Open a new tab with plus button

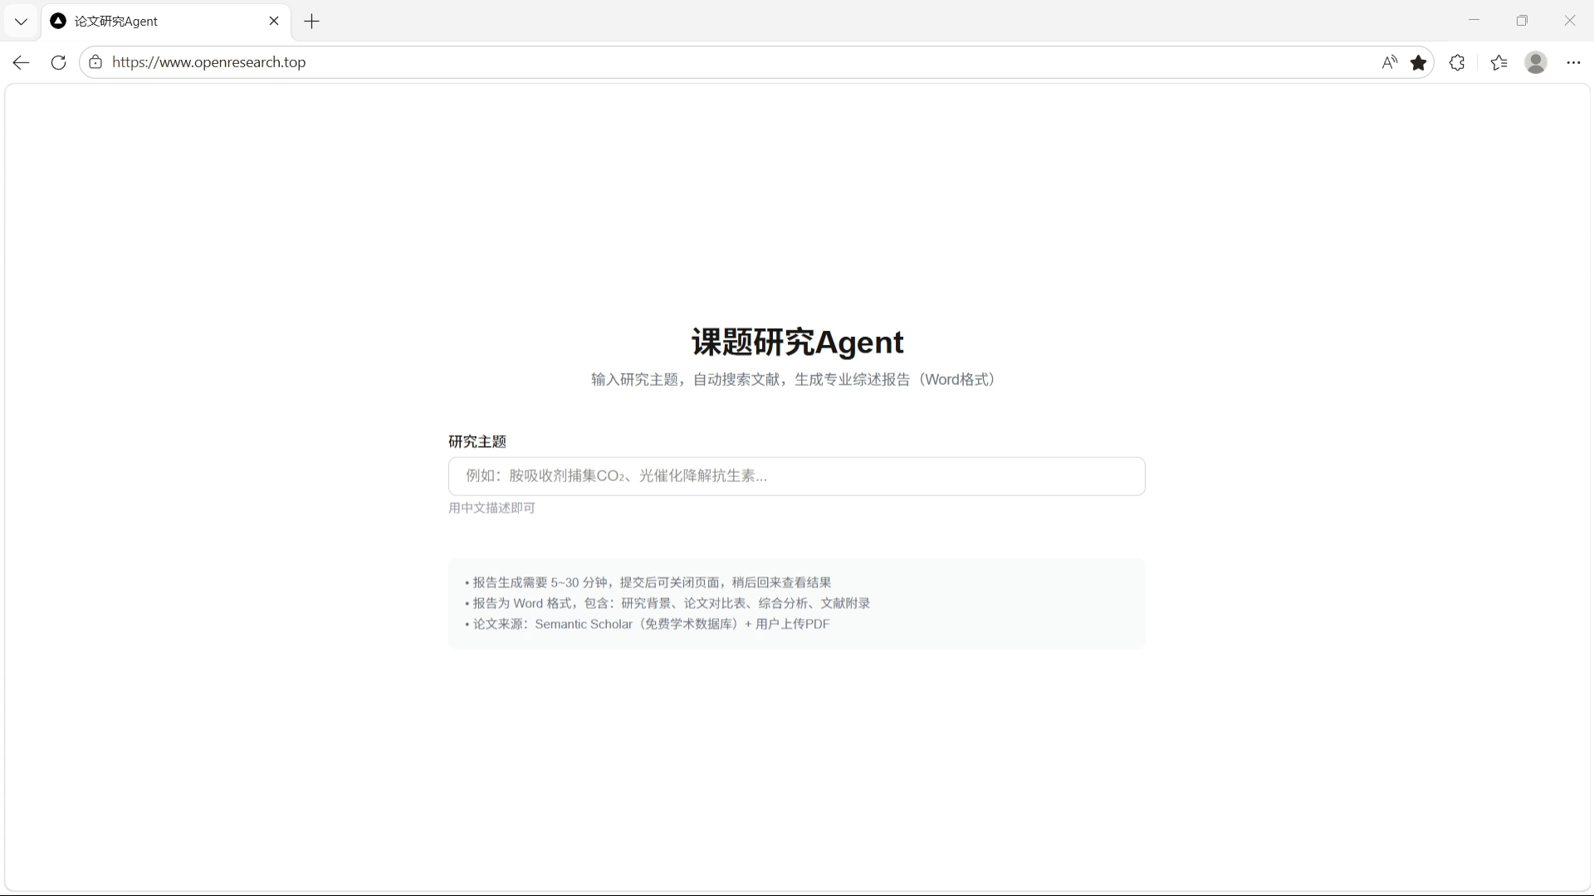(x=312, y=22)
